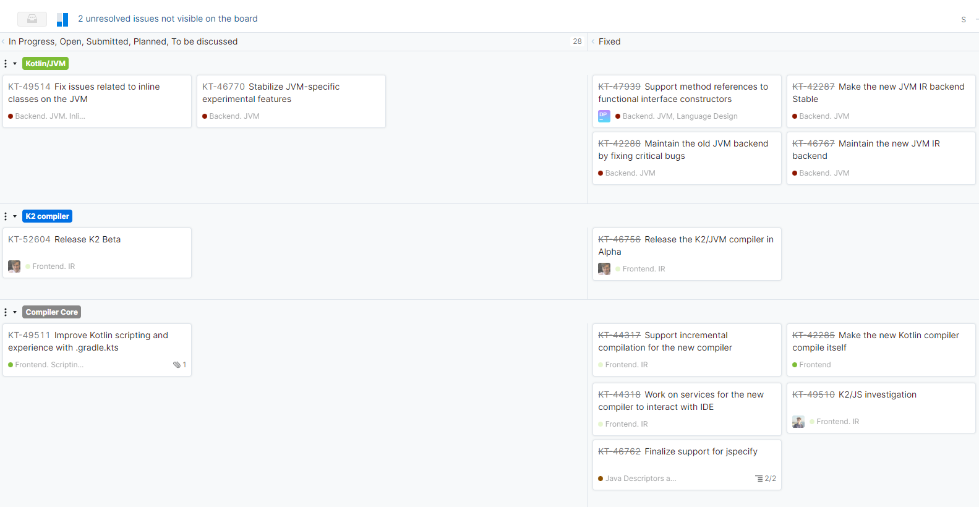Open the Kotlin/JVM swimlane three-dot menu

(x=6, y=64)
